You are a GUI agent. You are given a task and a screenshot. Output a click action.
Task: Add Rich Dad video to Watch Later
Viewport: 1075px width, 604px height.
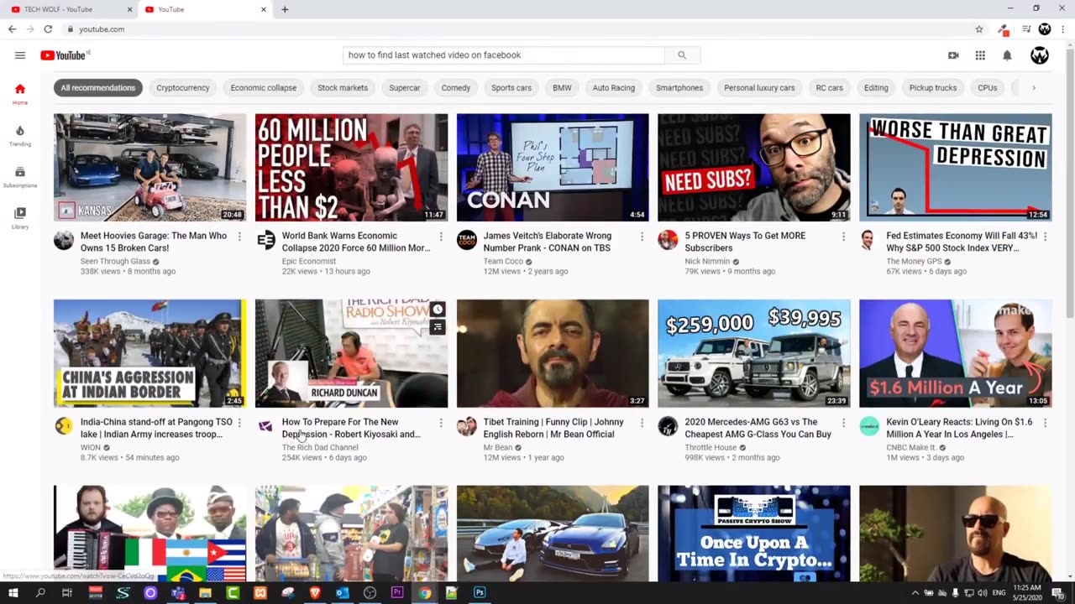tap(438, 310)
